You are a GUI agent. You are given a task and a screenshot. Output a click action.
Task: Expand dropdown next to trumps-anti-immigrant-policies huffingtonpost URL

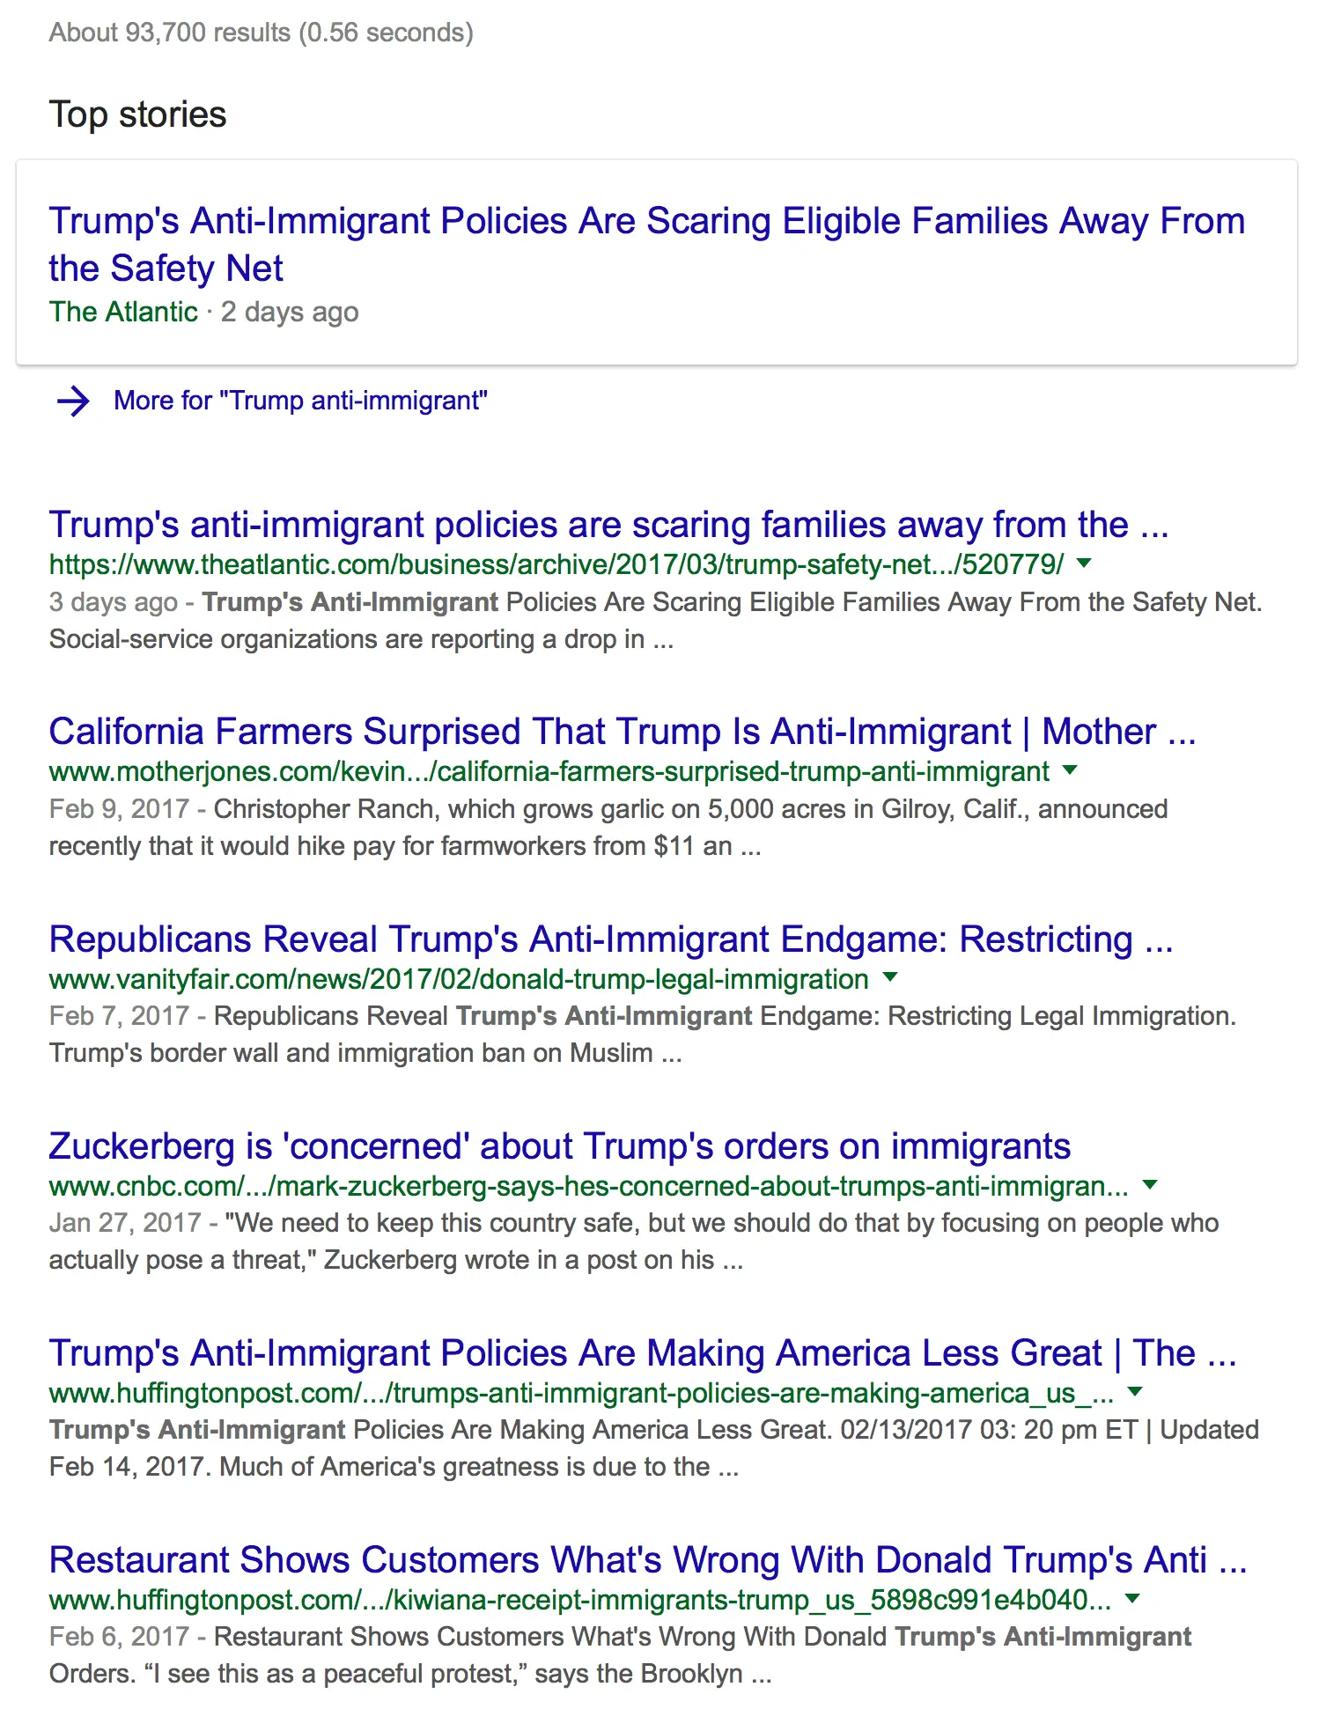(x=1135, y=1392)
